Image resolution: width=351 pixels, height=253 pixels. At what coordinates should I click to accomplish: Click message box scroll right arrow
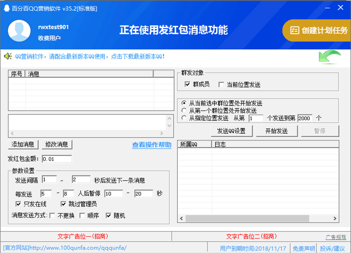pos(162,133)
